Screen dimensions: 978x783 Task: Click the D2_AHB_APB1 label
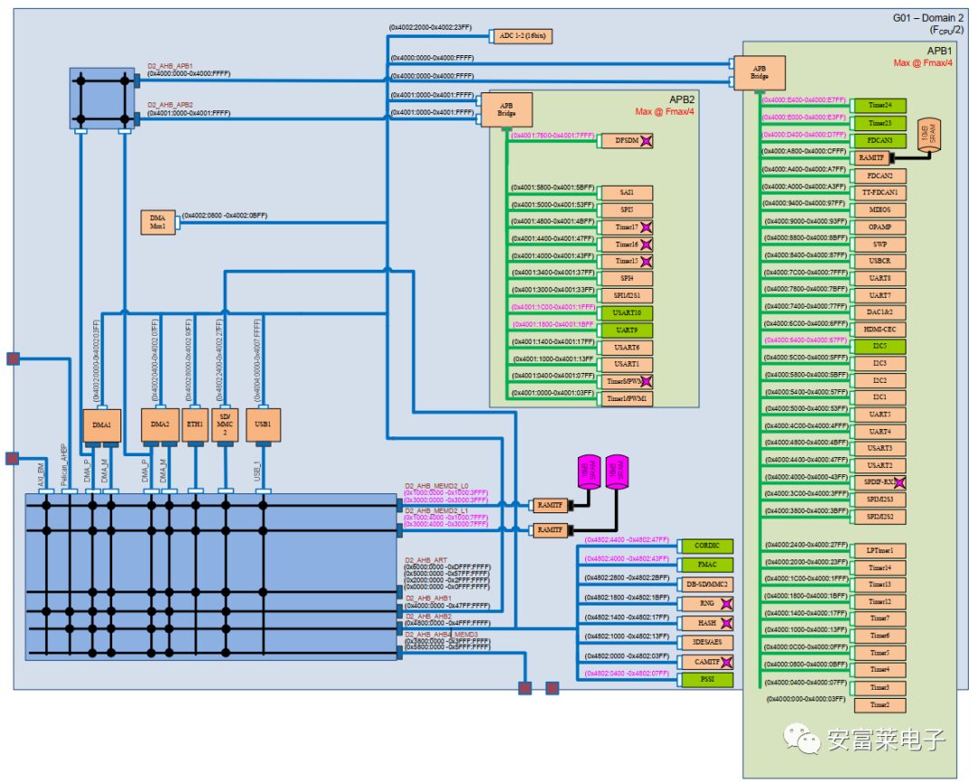pyautogui.click(x=170, y=66)
